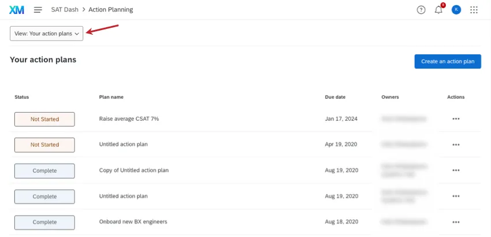View notifications bell icon
The width and height of the screenshot is (491, 237).
(438, 10)
